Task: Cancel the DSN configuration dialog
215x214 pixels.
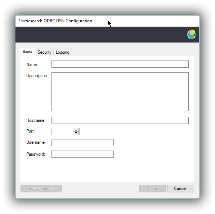Action: pos(180,188)
